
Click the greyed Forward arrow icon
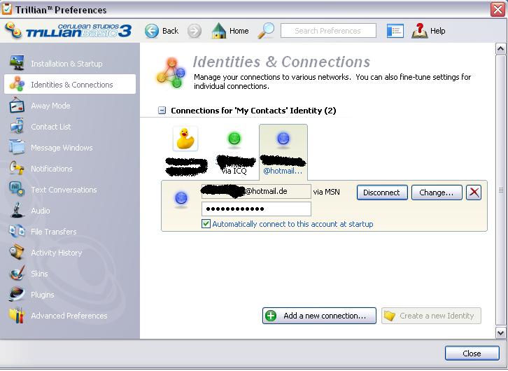click(195, 31)
